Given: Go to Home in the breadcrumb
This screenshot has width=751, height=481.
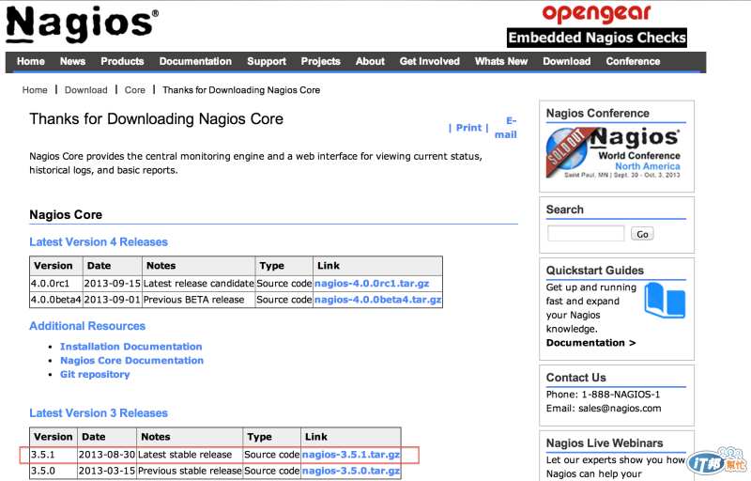Looking at the screenshot, I should pos(35,90).
